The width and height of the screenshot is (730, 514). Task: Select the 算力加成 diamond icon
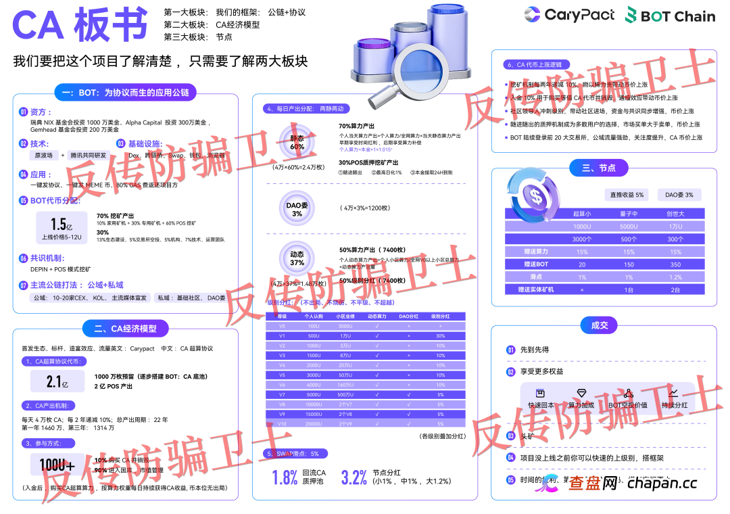(x=581, y=394)
